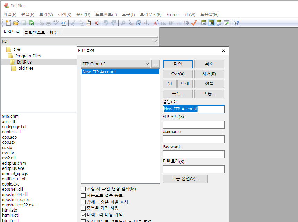Click the Full Screen toolbar icon
The width and height of the screenshot is (298, 222).
pos(227,23)
